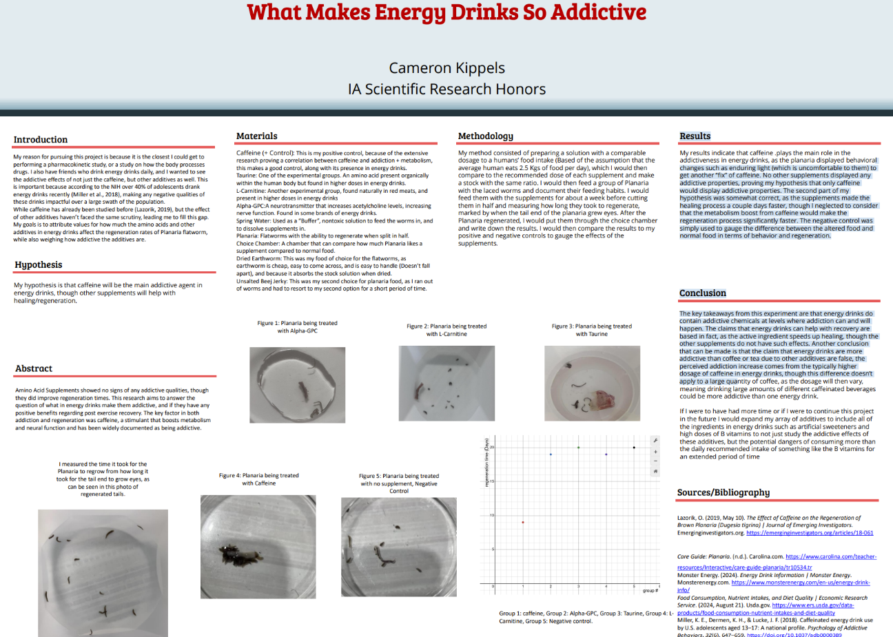This screenshot has width=893, height=637.
Task: Open the carolina.com teacher-resources link
Action: [777, 562]
